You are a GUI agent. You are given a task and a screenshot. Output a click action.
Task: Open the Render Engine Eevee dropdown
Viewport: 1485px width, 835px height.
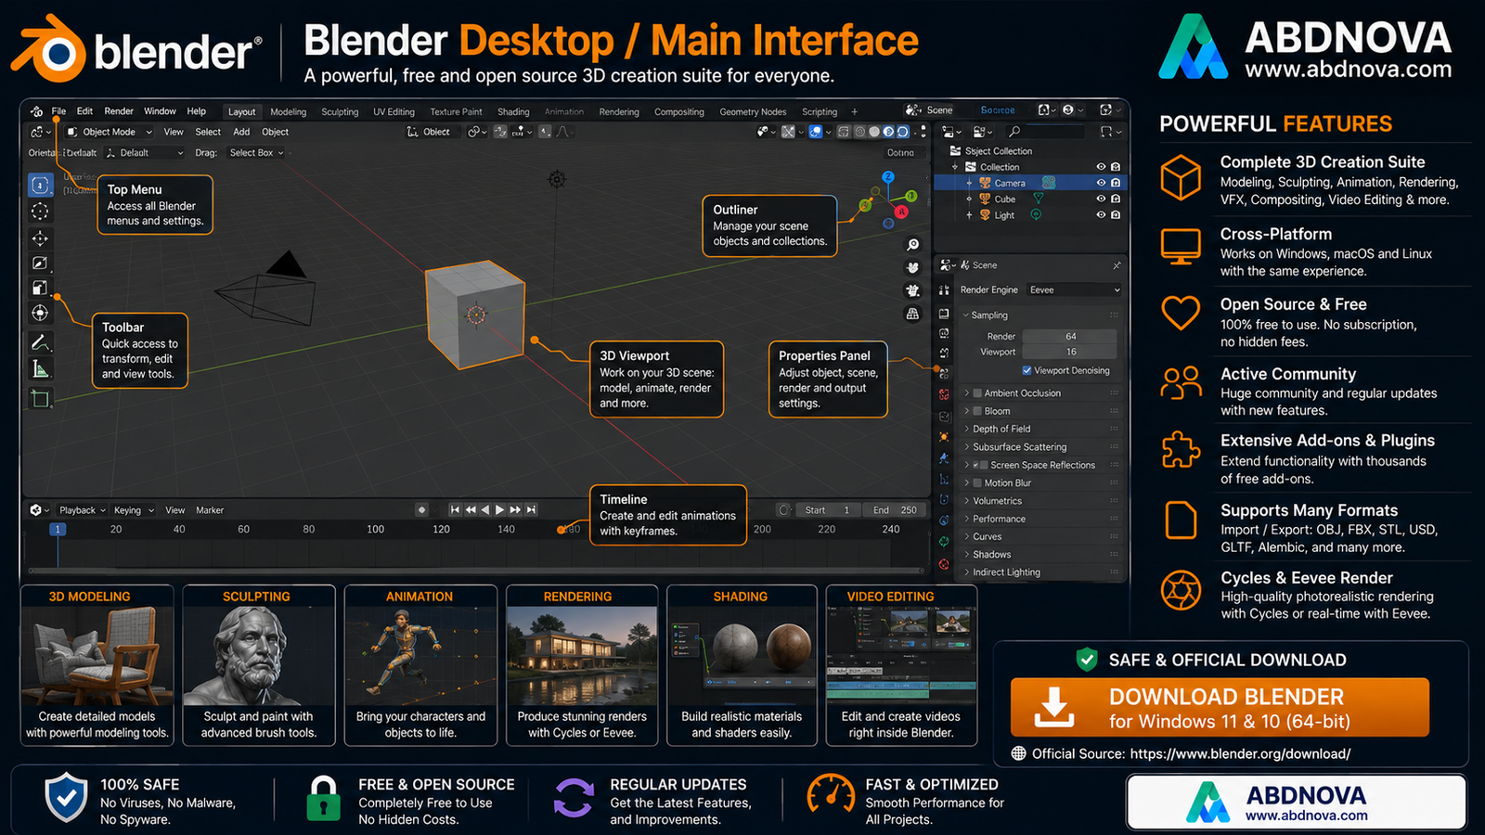point(1074,290)
